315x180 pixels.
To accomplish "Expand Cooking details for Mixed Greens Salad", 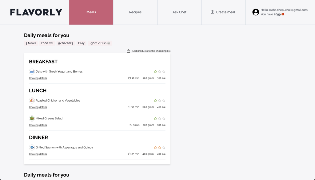I will pos(38,125).
